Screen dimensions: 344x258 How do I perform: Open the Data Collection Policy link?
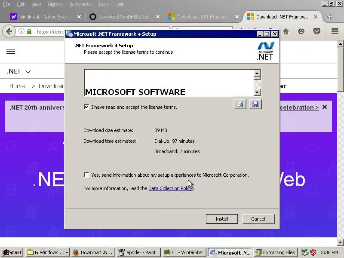170,188
